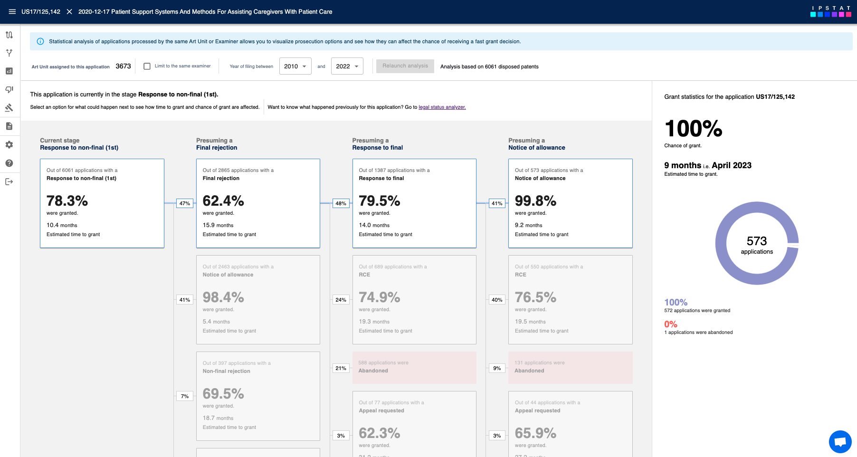
Task: Click 1 applications were abandoned text
Action: pyautogui.click(x=698, y=333)
